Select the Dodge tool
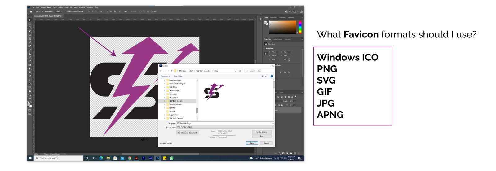Screen dimensions: 496x171 point(30,72)
